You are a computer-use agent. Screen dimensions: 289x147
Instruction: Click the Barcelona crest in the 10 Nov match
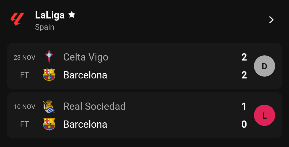tap(49, 124)
